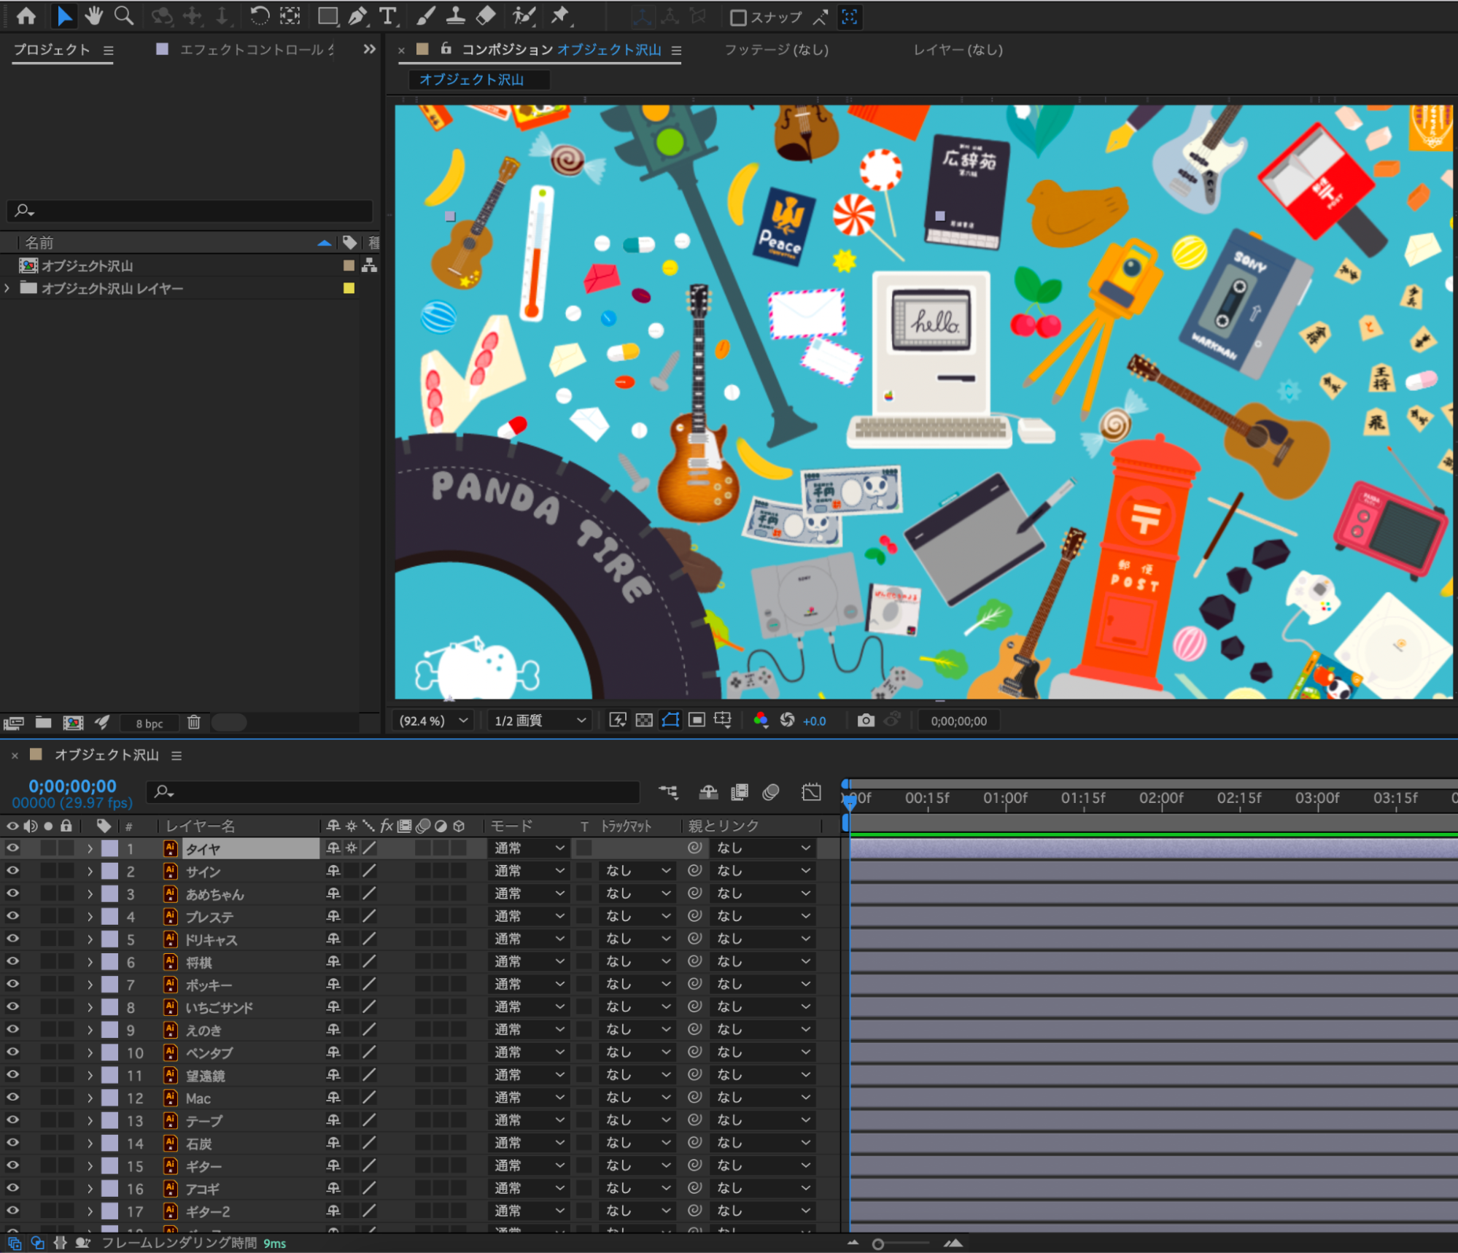Hide the プレステ layer with eye toggle

[12, 916]
